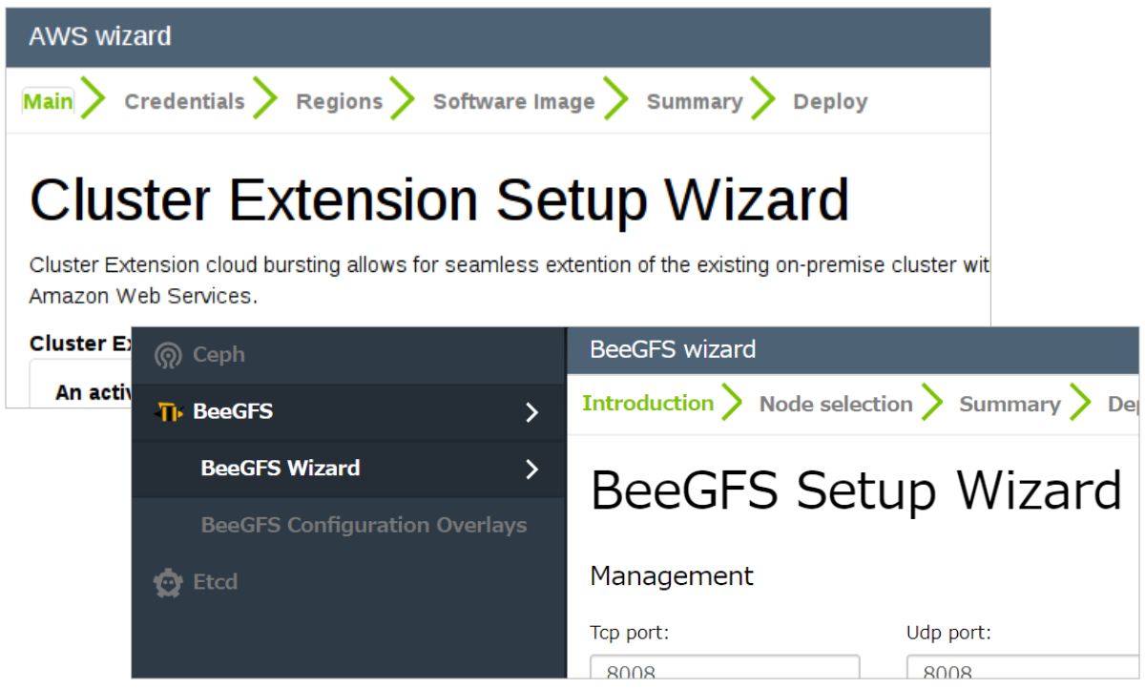Screen dimensions: 1145x689
Task: Switch to Software Image step
Action: coord(513,101)
